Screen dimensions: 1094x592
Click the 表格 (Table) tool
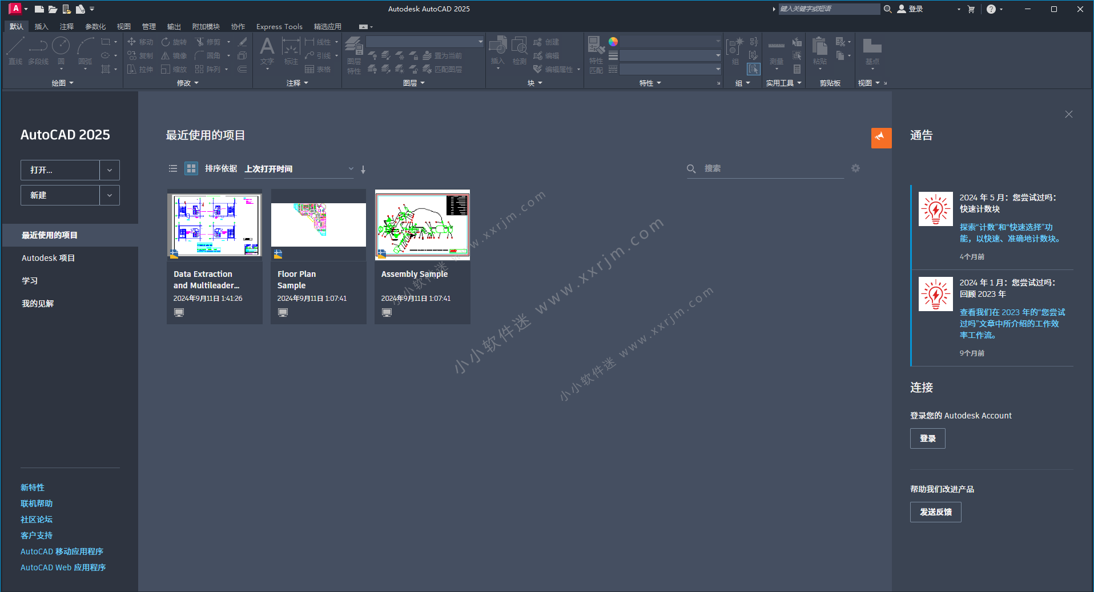[x=318, y=69]
